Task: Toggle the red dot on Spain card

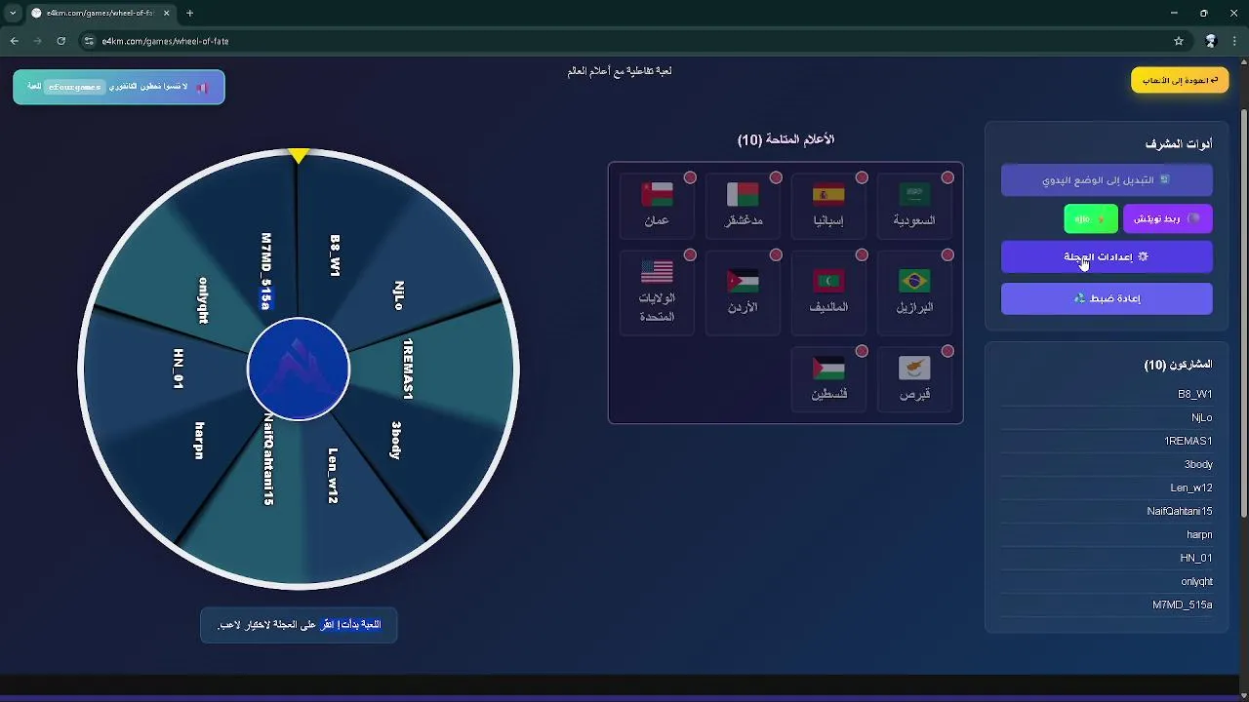Action: point(862,177)
